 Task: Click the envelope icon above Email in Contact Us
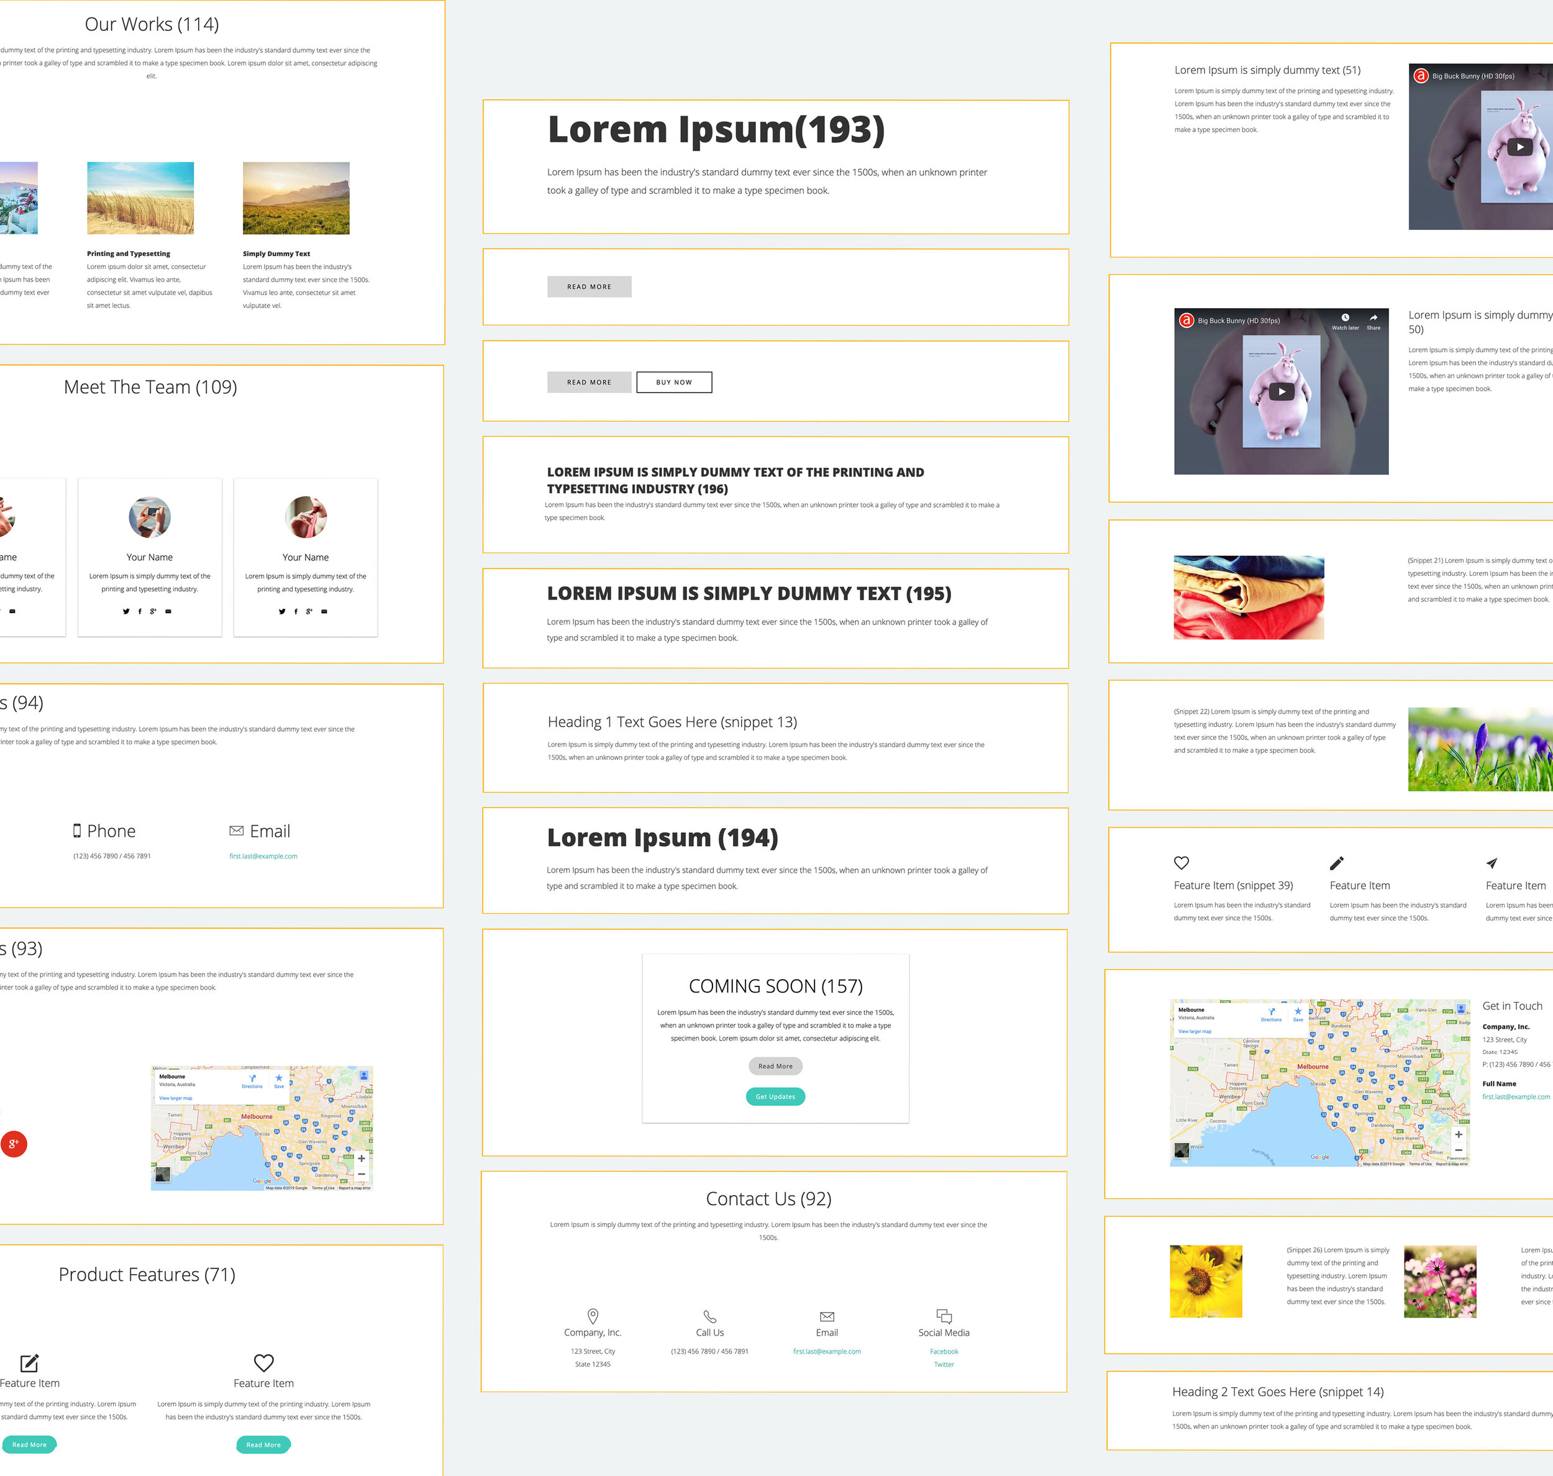click(826, 1316)
